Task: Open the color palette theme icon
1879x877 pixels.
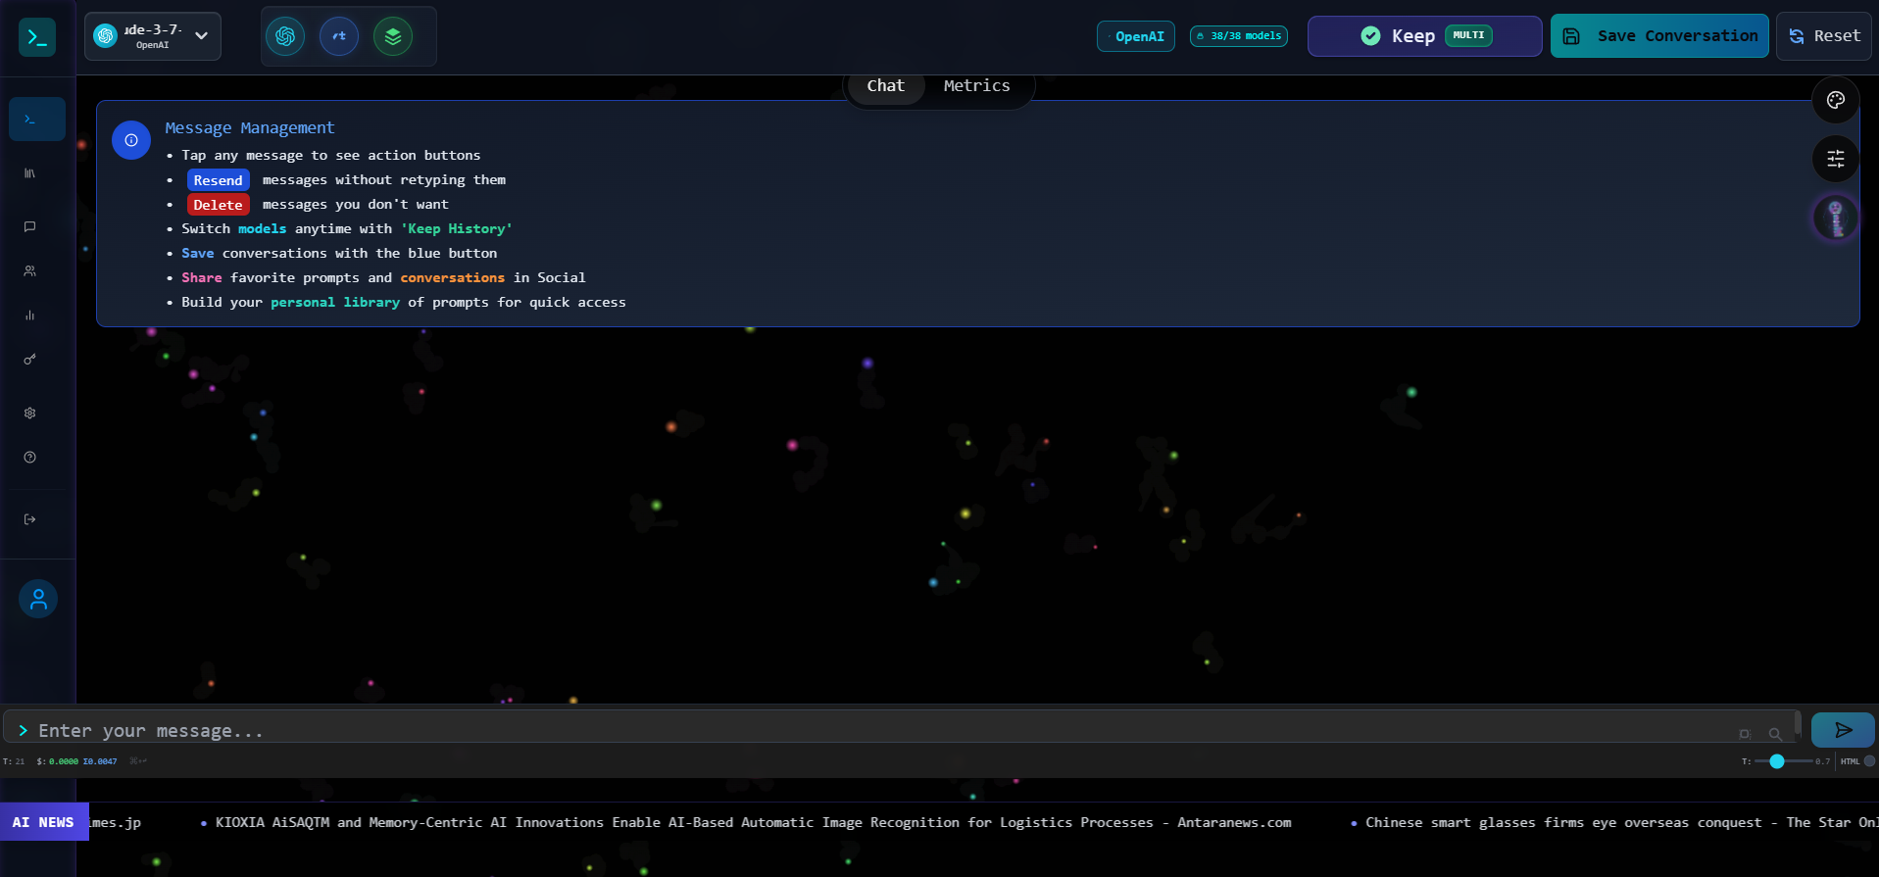Action: pyautogui.click(x=1835, y=100)
